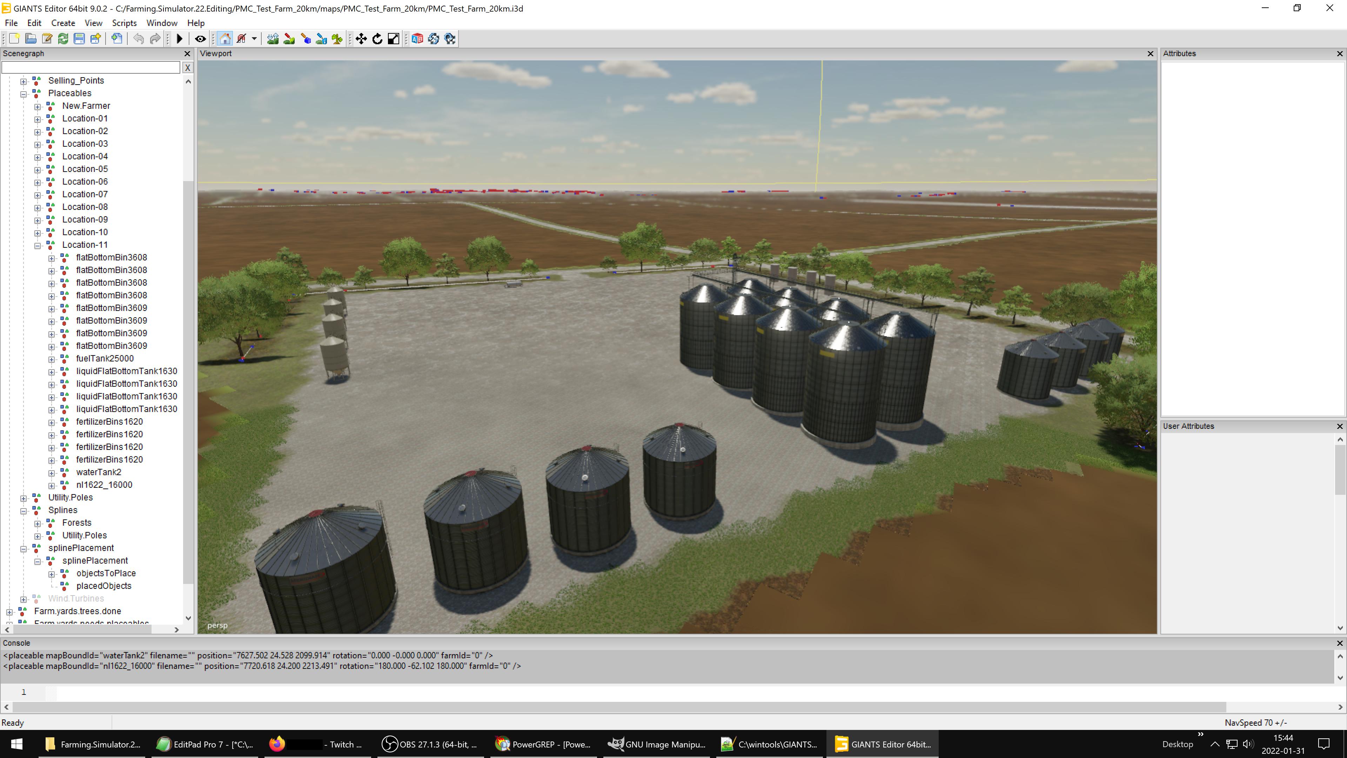Redo the last undone action
Screen dimensions: 1347x758
[155, 39]
